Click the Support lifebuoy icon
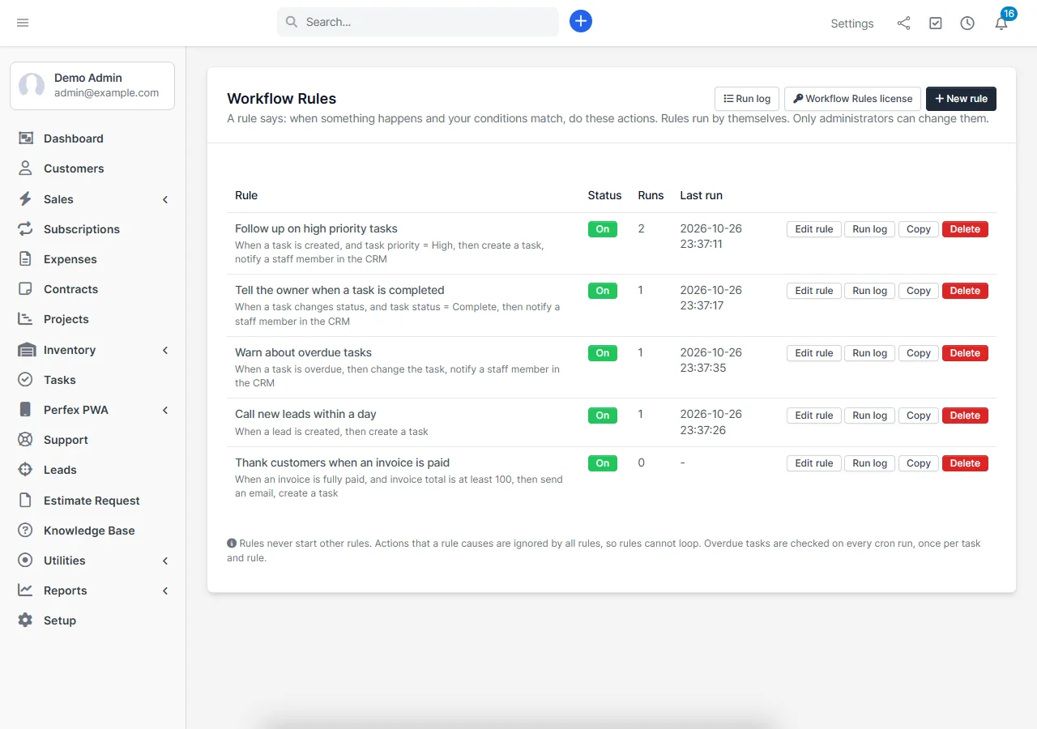This screenshot has width=1037, height=729. click(x=26, y=440)
